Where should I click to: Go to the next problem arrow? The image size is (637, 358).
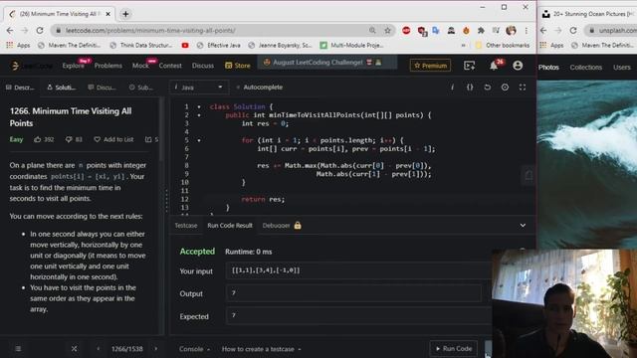click(156, 349)
